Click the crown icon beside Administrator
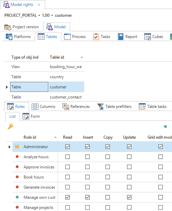Screen dimensions: 172x211 click(17, 147)
